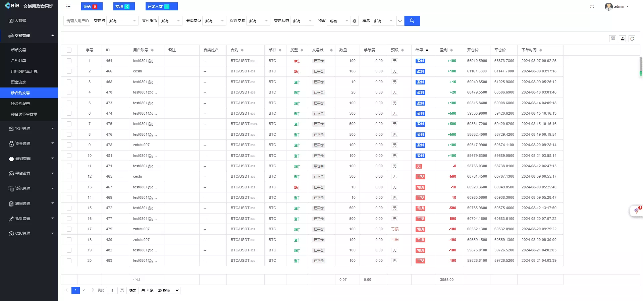Click the 请输入用户ID input field
643x301 pixels.
click(x=77, y=21)
